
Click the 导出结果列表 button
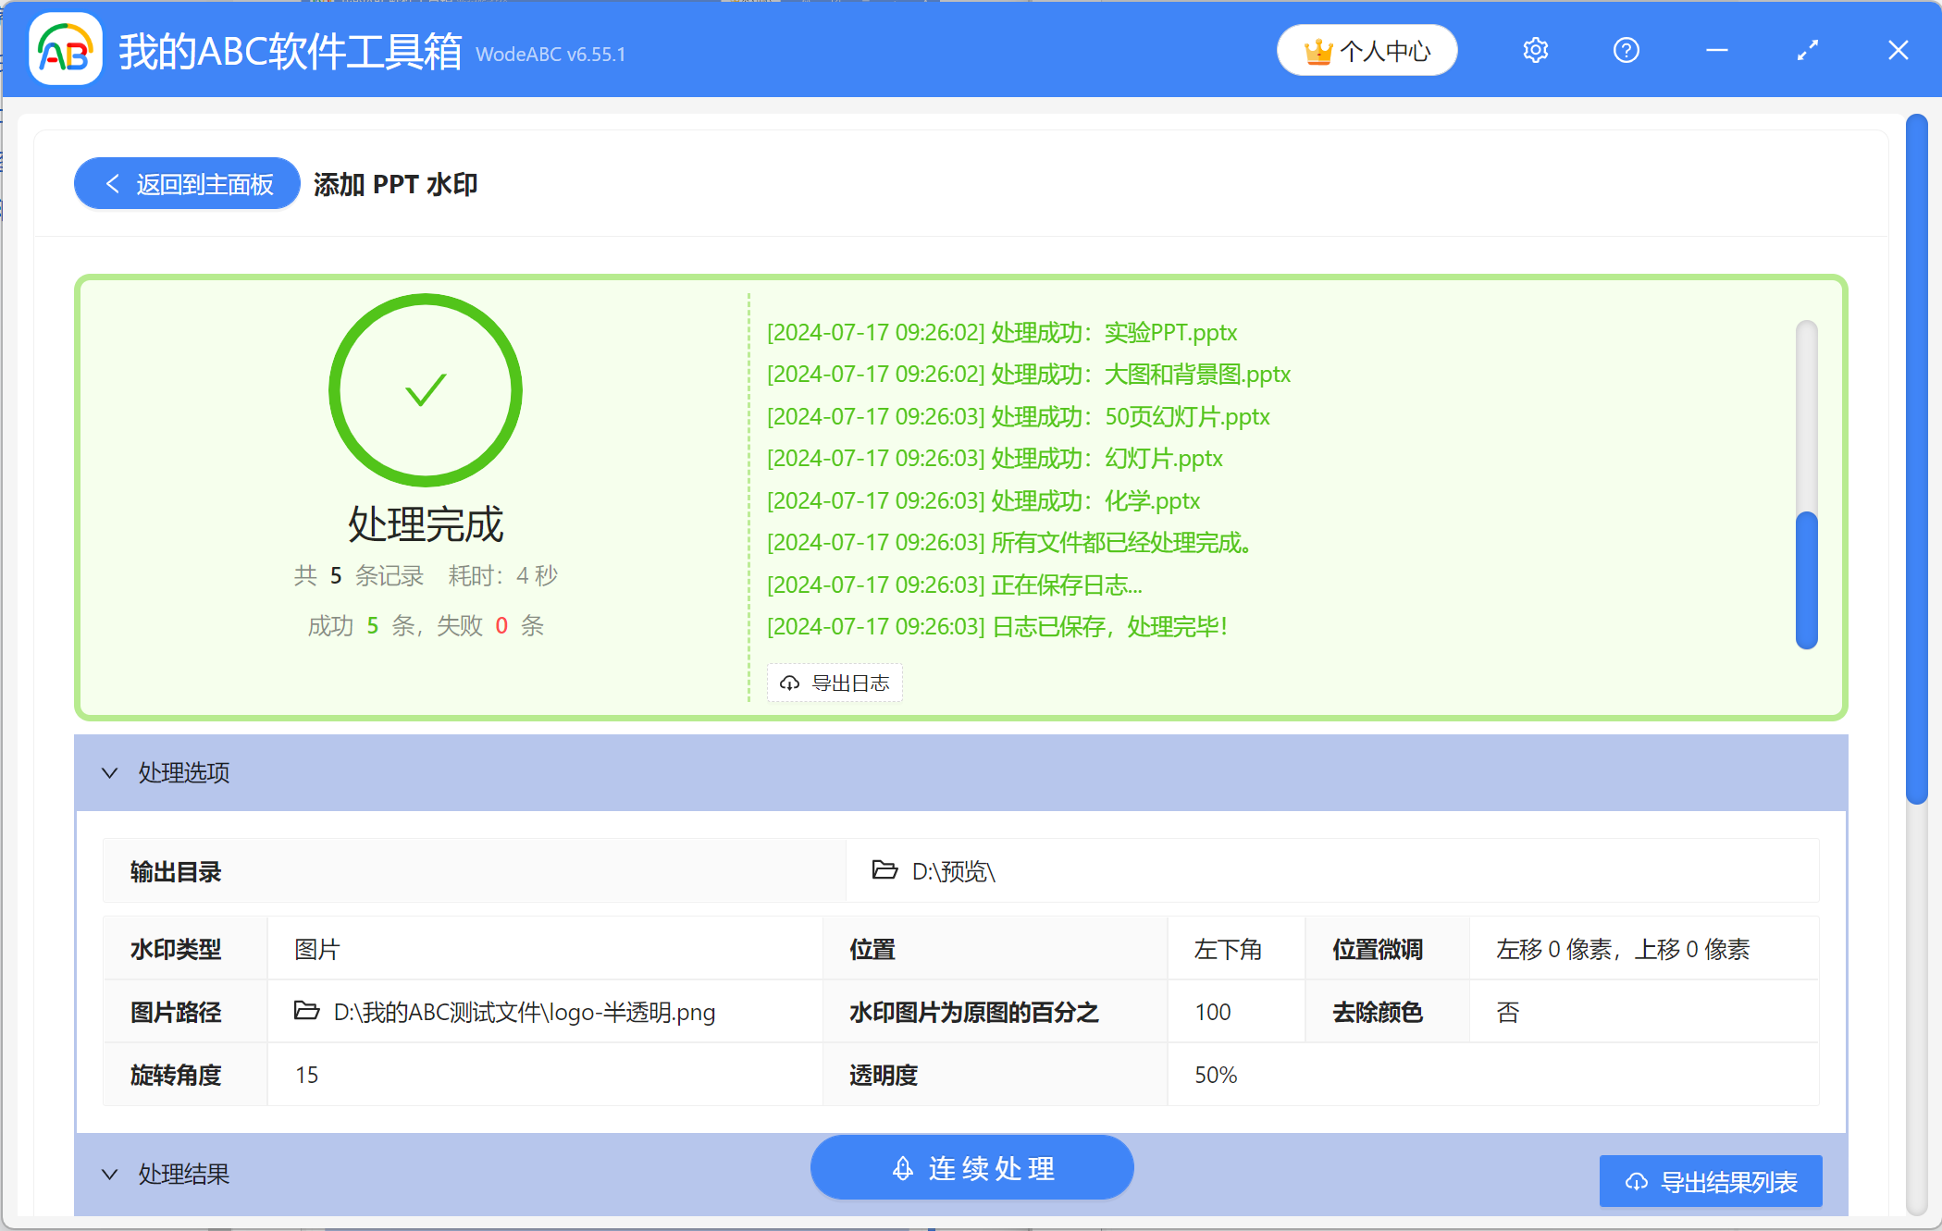click(x=1711, y=1181)
